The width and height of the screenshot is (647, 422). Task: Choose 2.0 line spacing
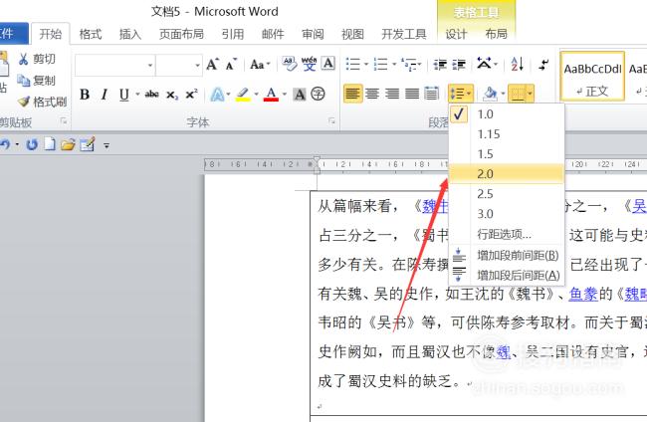click(507, 173)
